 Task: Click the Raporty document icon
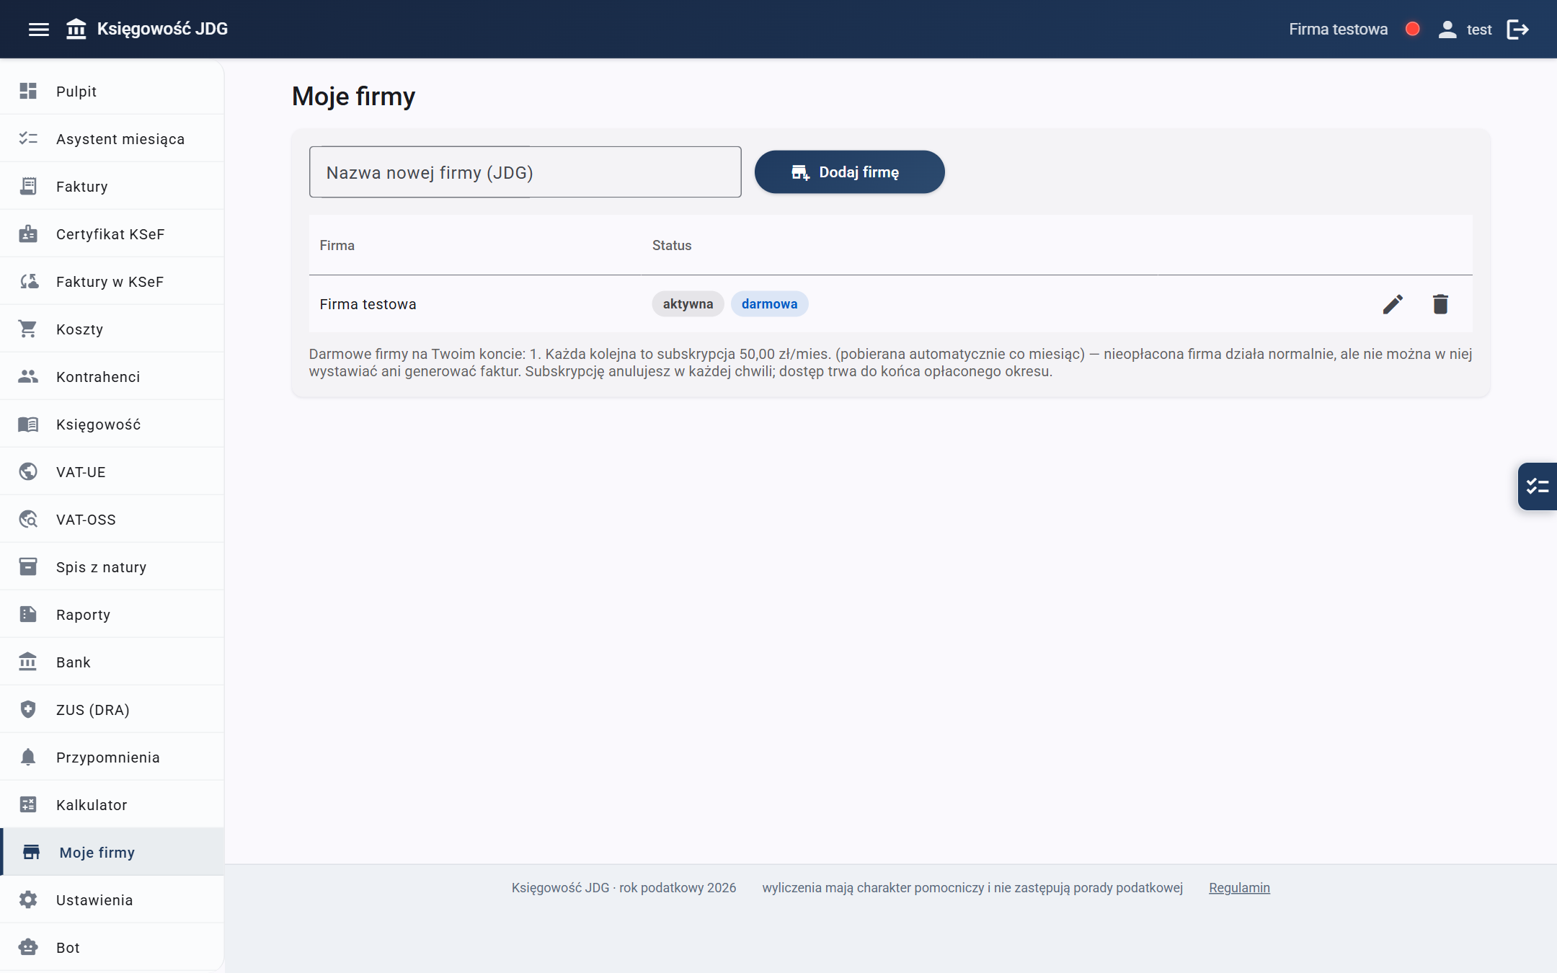click(28, 614)
